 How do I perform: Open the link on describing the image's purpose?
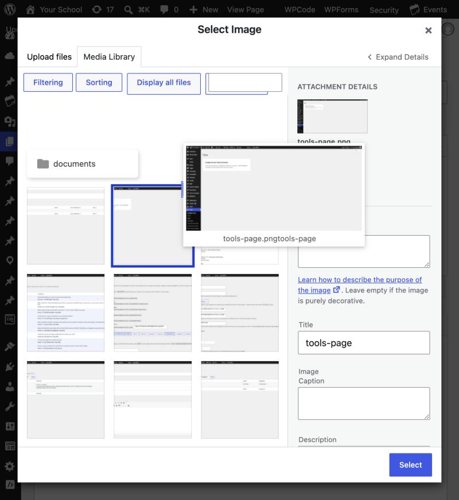[x=360, y=285]
